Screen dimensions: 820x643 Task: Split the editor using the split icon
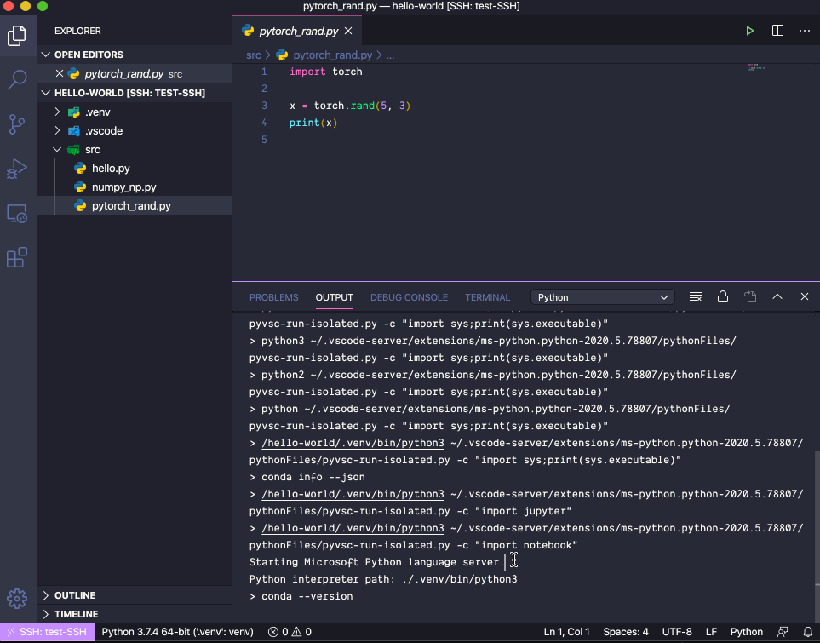[x=777, y=30]
